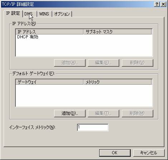
Task: Click the interface metric input field
Action: pos(93,127)
